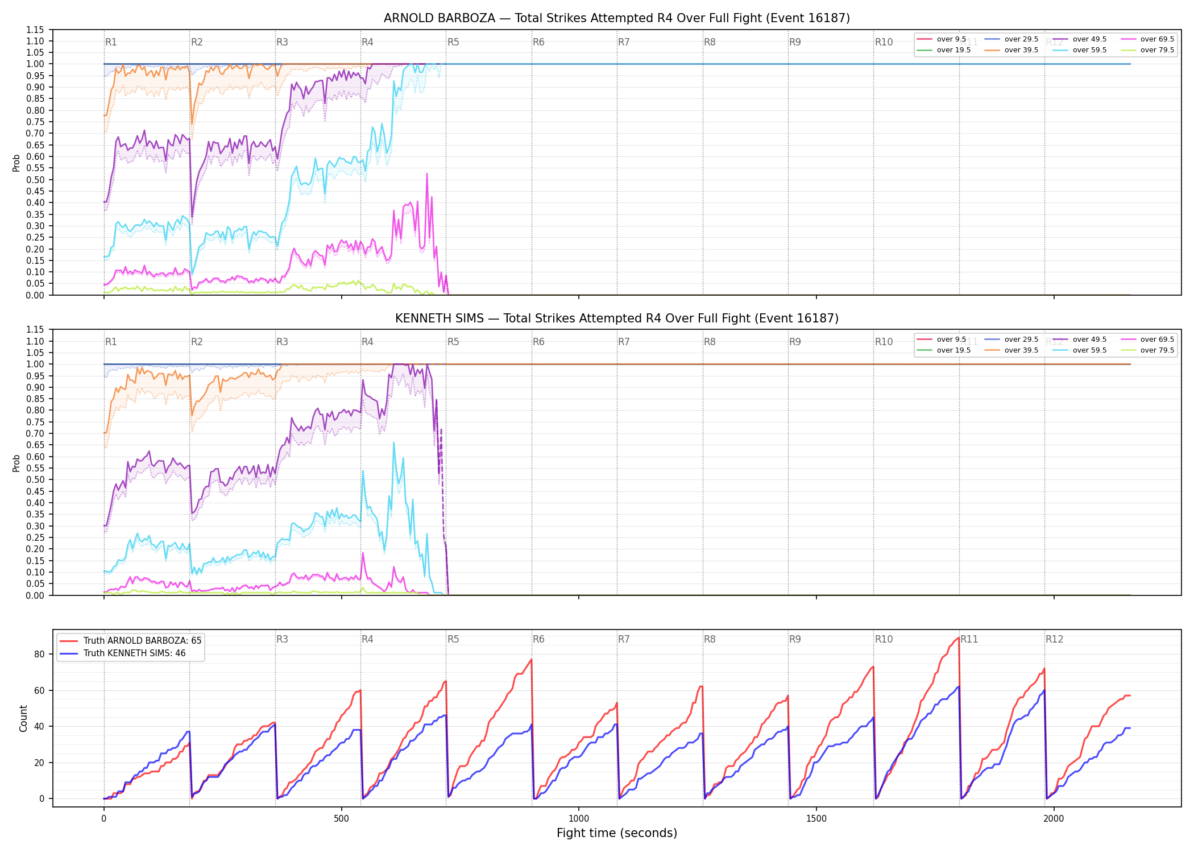Select 'over 19.5' legend entry in Sims chart
Viewport: 1194px width, 853px height.
click(944, 350)
